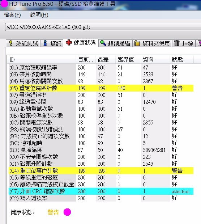
Task: Open the 說明(H) menu
Action: click(39, 15)
